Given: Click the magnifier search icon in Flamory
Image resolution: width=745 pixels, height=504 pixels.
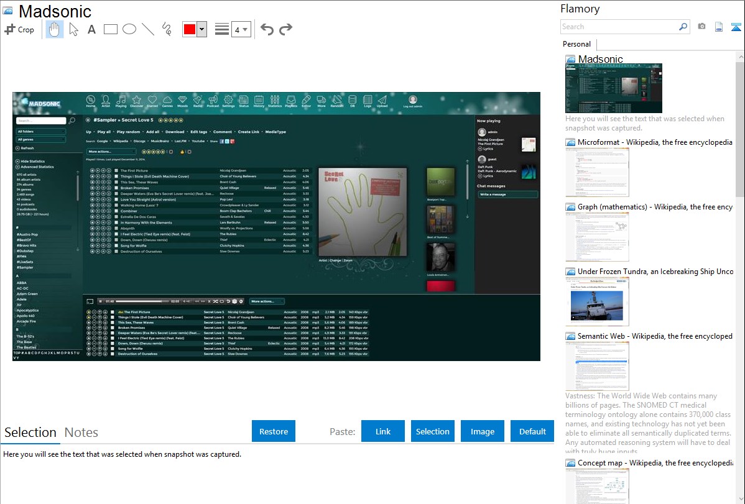Looking at the screenshot, I should coord(683,27).
